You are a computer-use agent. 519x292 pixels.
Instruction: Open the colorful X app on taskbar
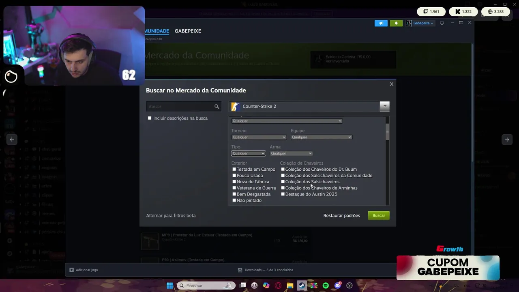314,286
